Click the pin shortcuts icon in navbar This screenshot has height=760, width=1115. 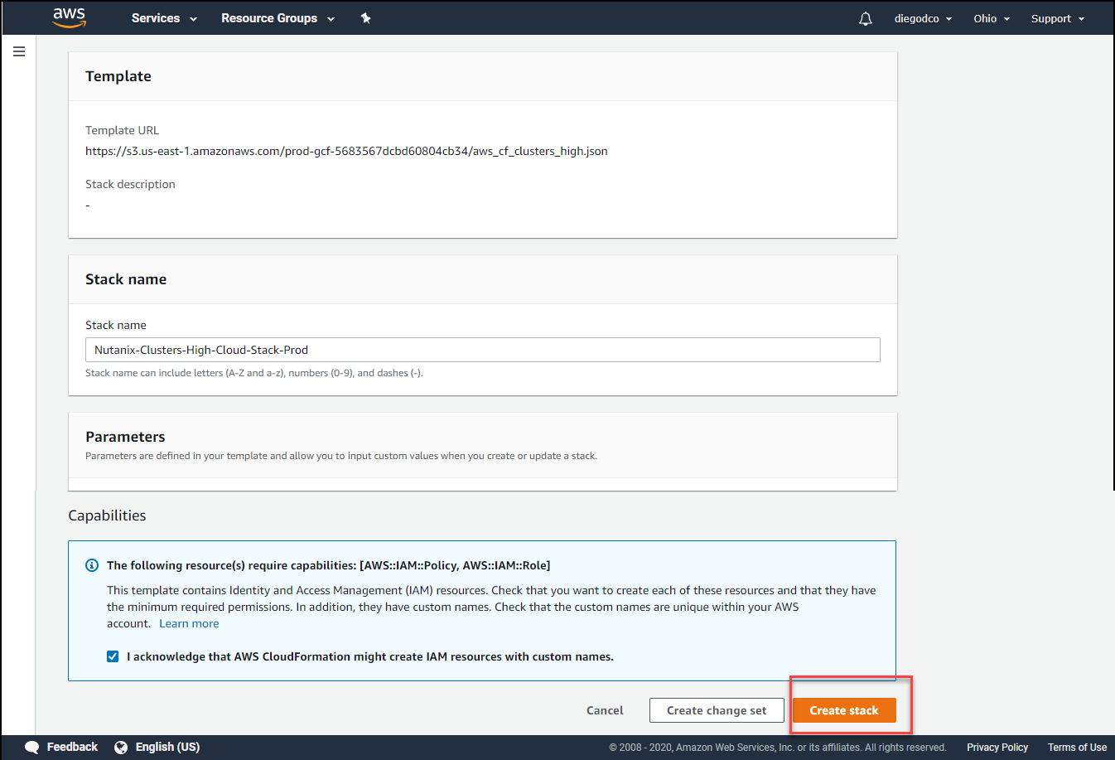click(365, 18)
